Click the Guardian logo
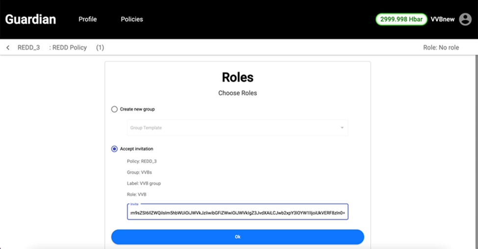Screen dimensions: 478x249 pyautogui.click(x=30, y=20)
